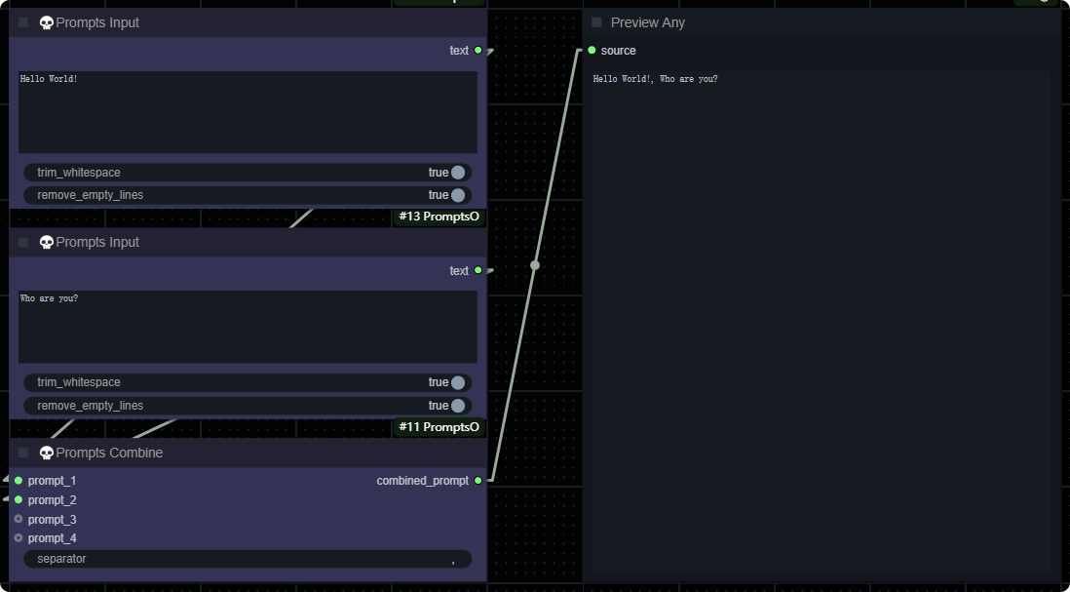Screen dimensions: 1070x592
Task: Click into the Who are you? text box
Action: point(248,327)
